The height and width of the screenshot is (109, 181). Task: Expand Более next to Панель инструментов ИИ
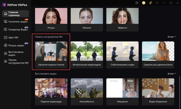[172, 37]
